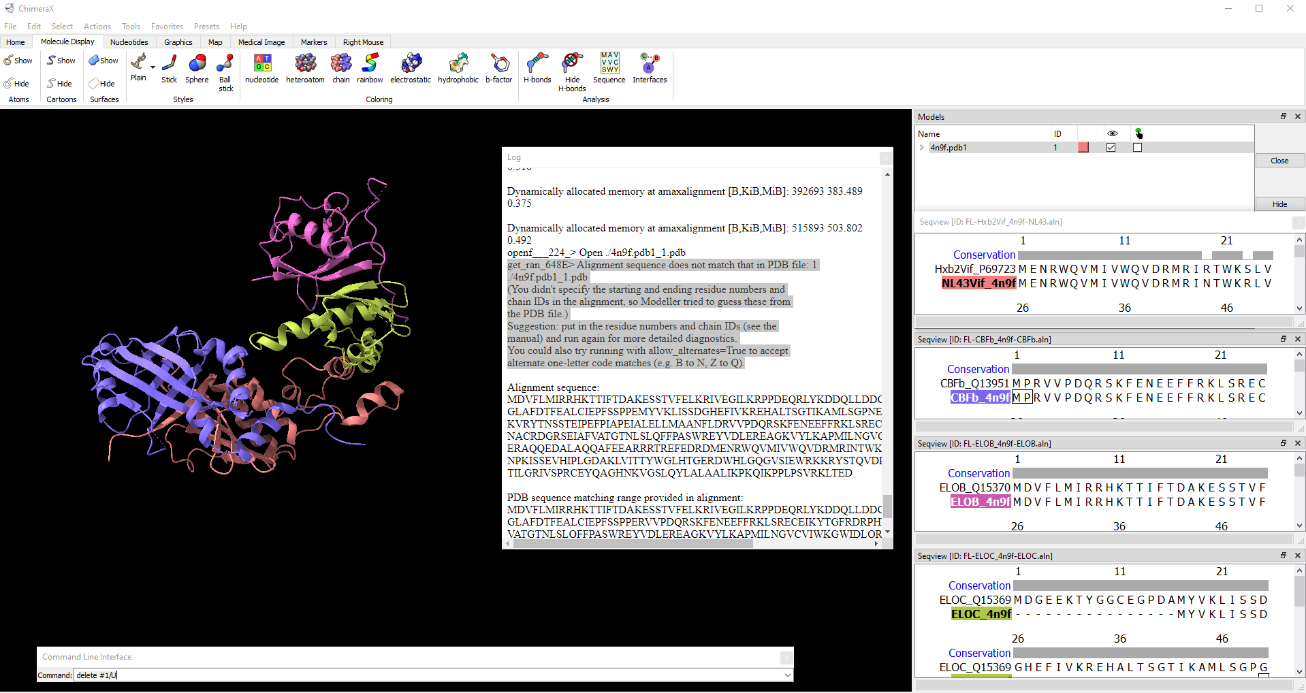Click the Interfaces analysis icon
Viewport: 1306px width, 693px height.
tap(649, 69)
